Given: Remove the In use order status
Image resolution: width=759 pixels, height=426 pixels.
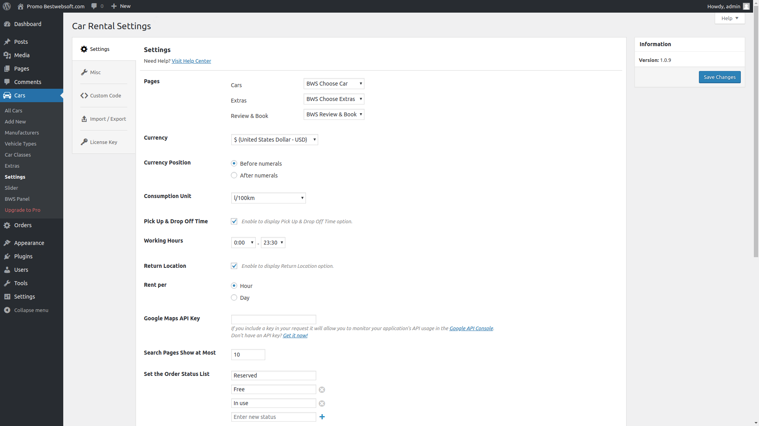Looking at the screenshot, I should pyautogui.click(x=322, y=404).
